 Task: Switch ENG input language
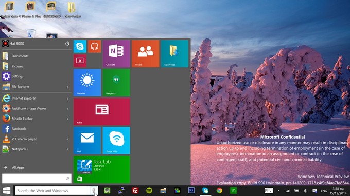pos(324,191)
